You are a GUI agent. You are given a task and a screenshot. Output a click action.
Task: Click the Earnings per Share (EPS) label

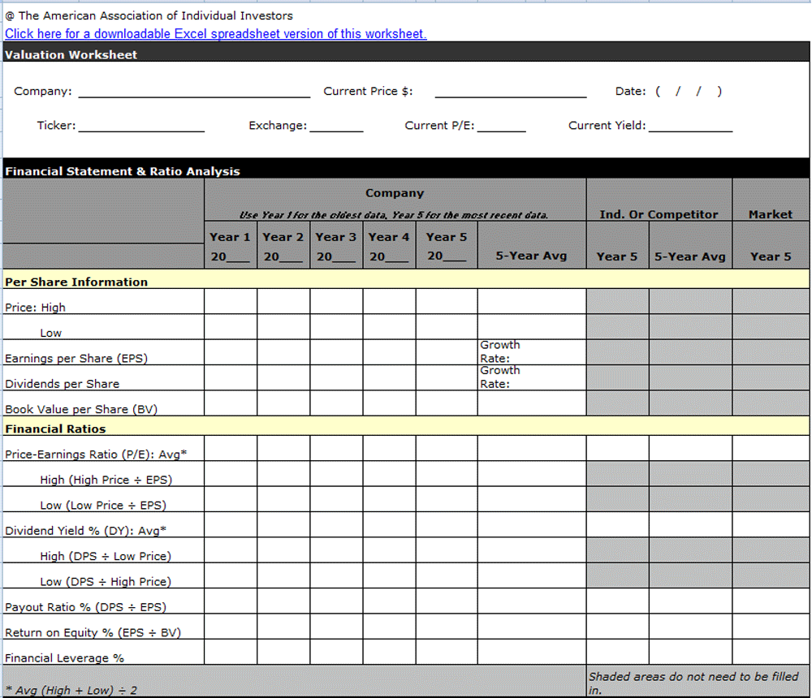[76, 358]
